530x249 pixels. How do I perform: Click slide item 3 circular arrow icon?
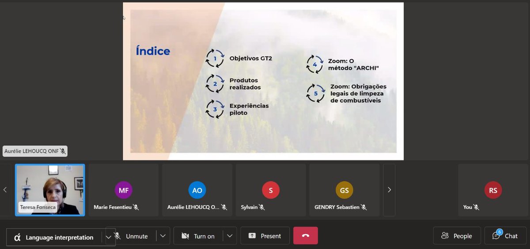215,109
